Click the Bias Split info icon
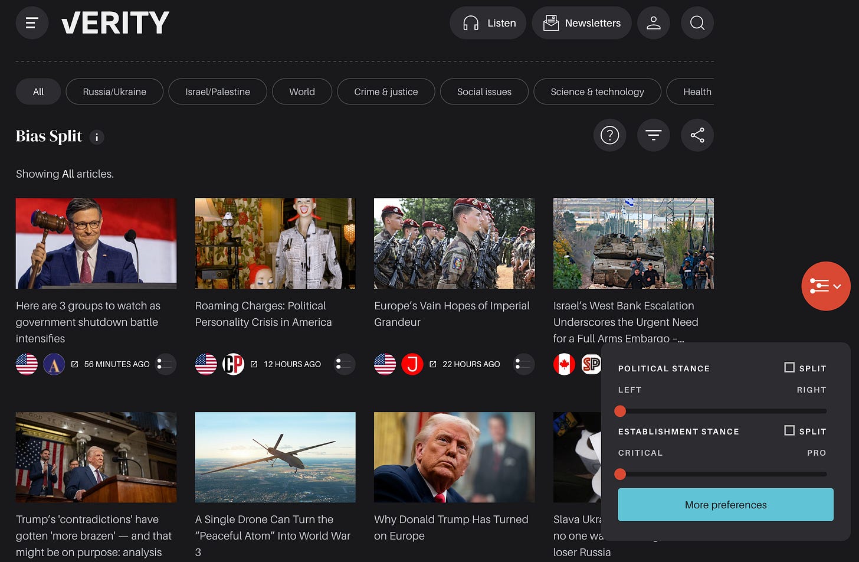The width and height of the screenshot is (859, 562). [x=97, y=137]
